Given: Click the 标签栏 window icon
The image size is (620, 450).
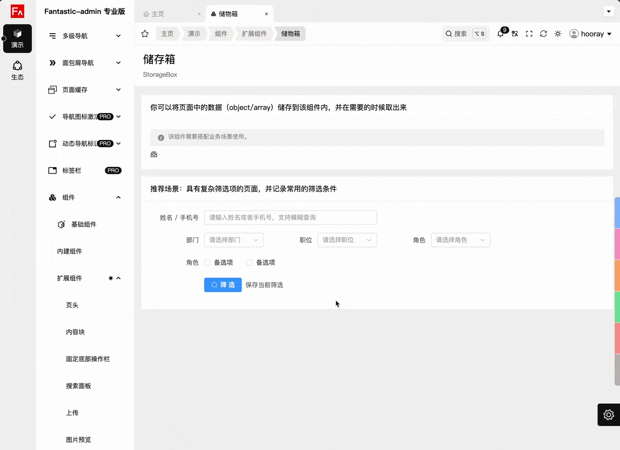Looking at the screenshot, I should tap(52, 170).
